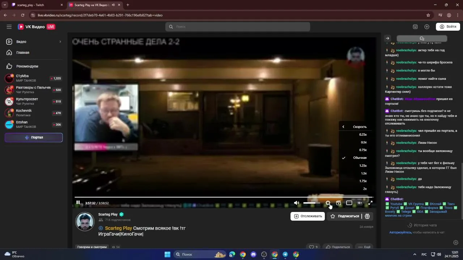Screen dimensions: 463x260
Task: Open Главная in sidebar
Action: coord(34,53)
